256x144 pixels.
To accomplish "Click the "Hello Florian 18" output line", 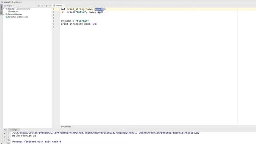I will coord(24,136).
